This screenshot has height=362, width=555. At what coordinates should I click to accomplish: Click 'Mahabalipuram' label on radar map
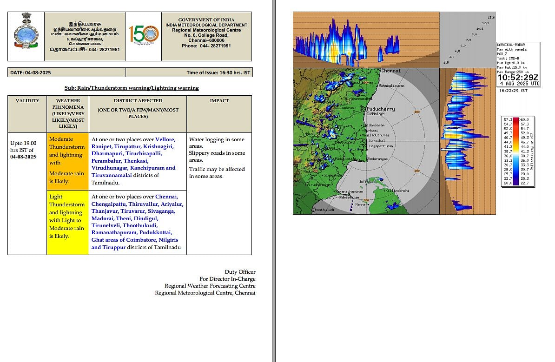(x=391, y=86)
